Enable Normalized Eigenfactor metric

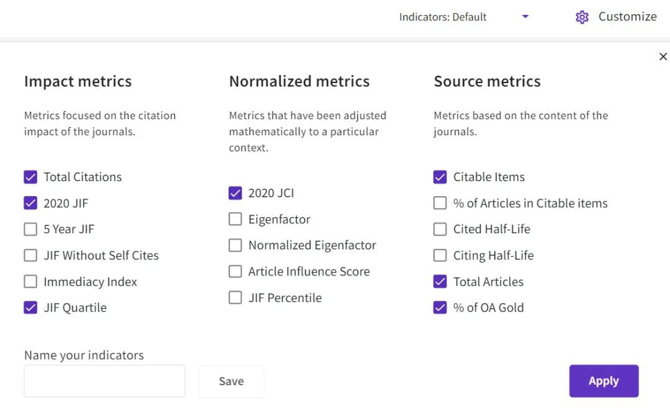tap(235, 246)
